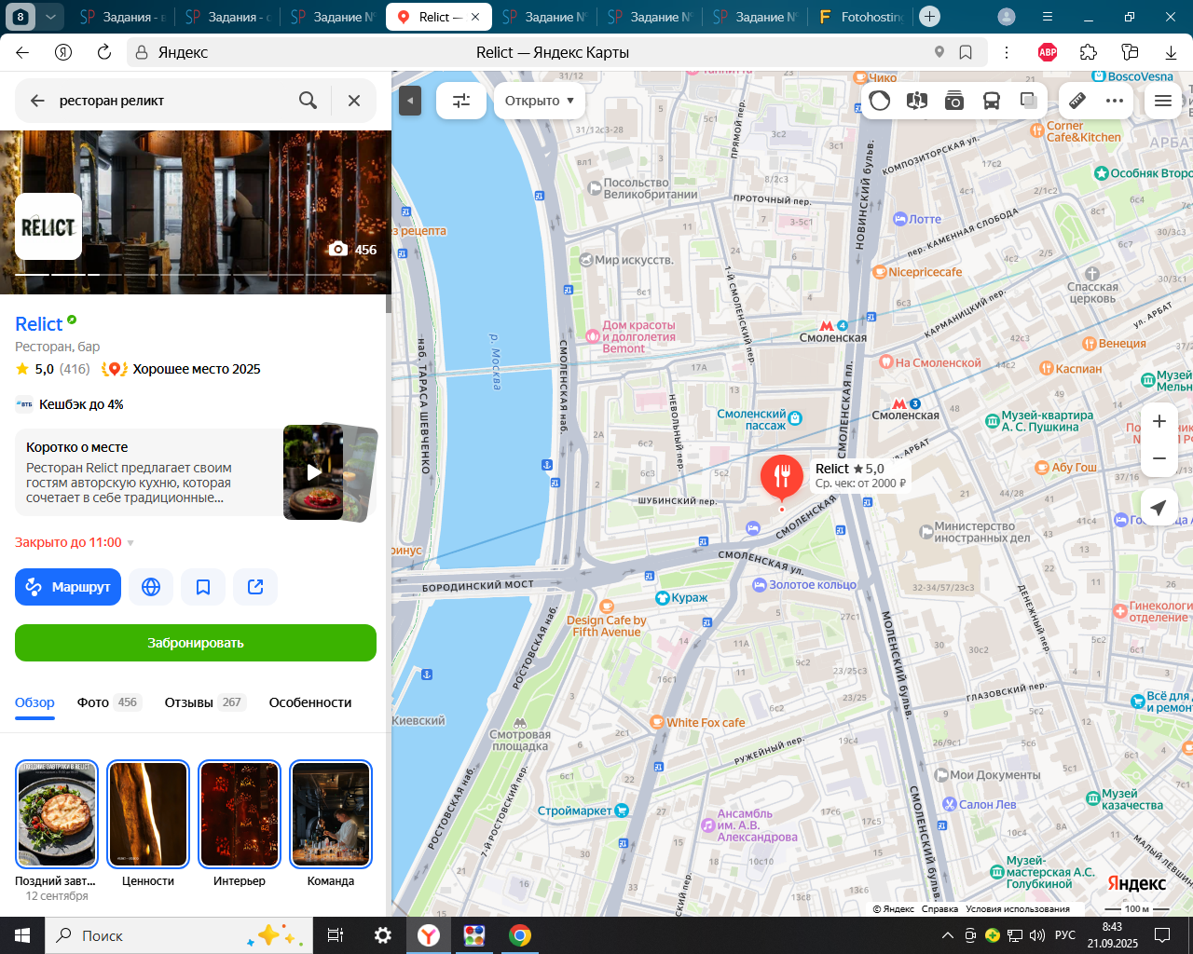Viewport: 1193px width, 954px height.
Task: Click the browser back arrow
Action: pyautogui.click(x=22, y=52)
